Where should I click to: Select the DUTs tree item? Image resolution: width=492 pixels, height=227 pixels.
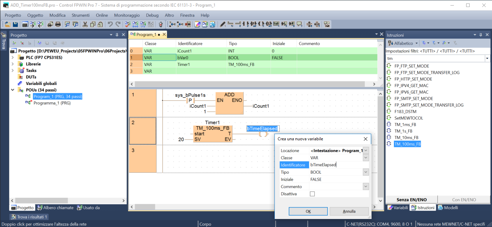31,77
